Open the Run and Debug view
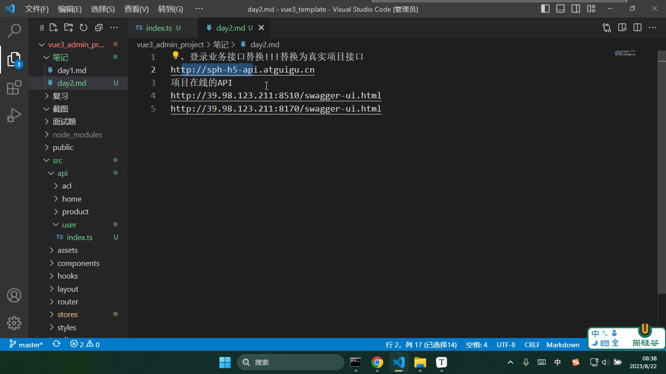 pos(14,115)
